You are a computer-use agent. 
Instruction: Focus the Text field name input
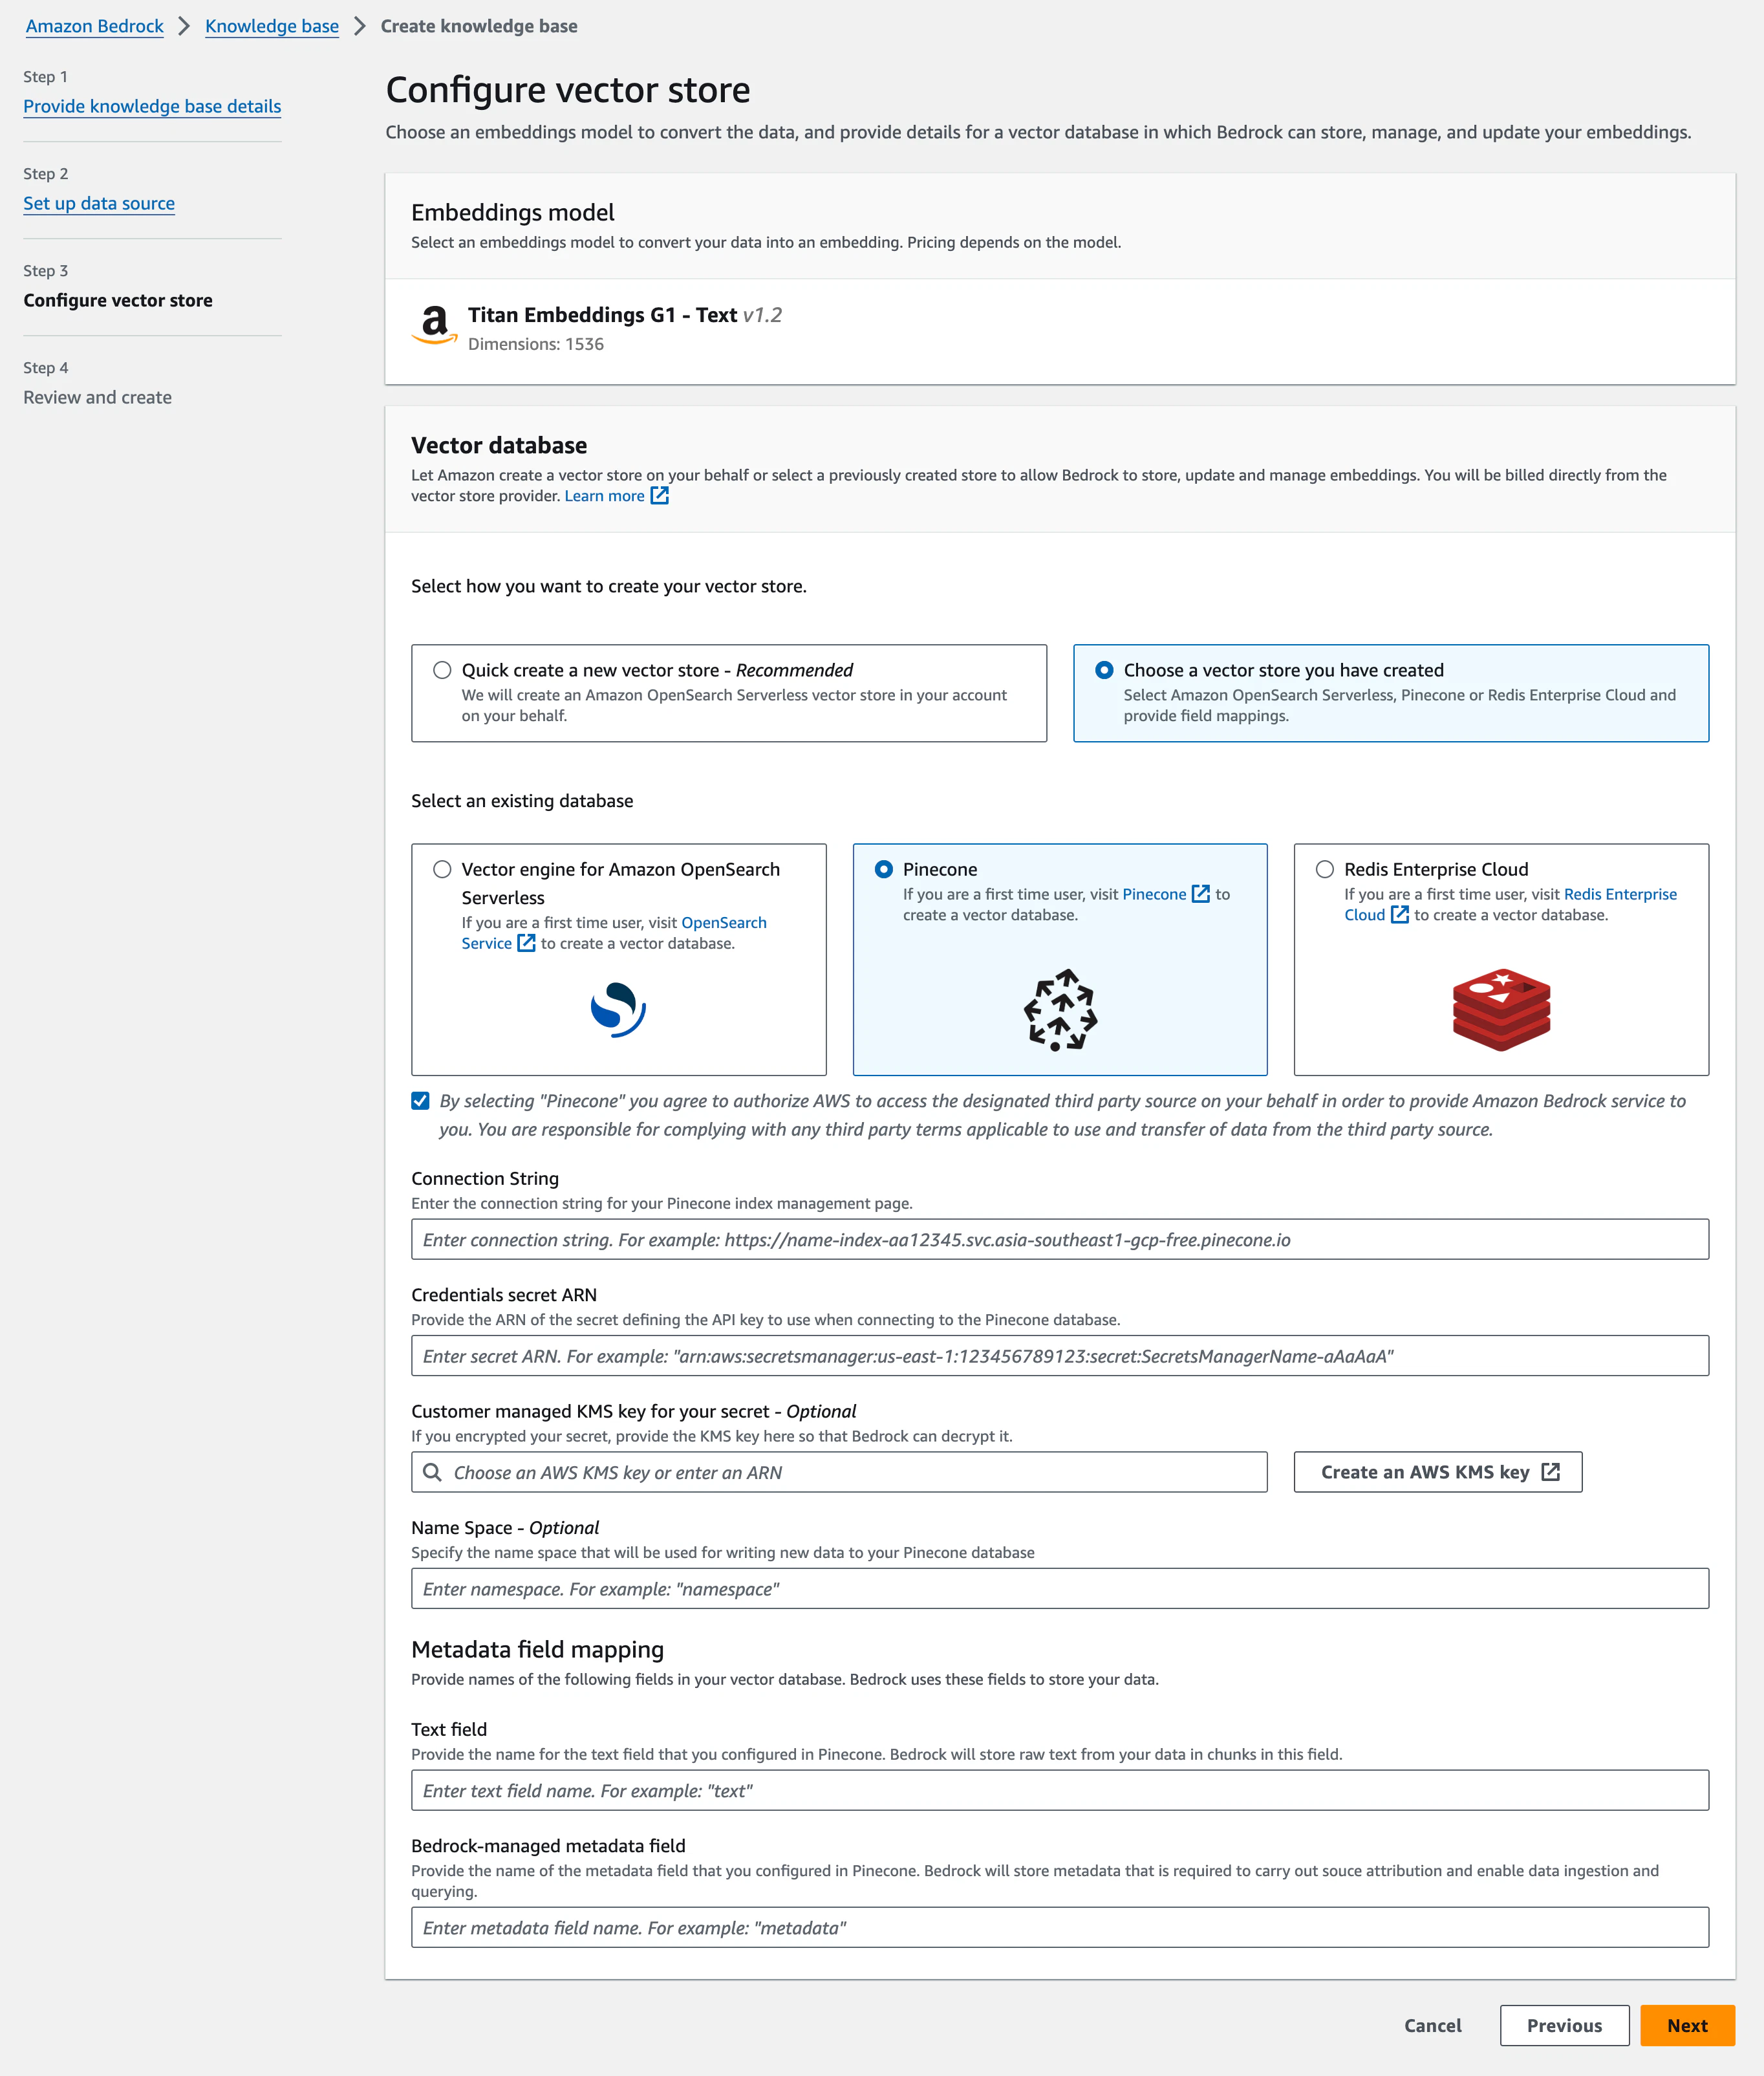tap(1060, 1791)
